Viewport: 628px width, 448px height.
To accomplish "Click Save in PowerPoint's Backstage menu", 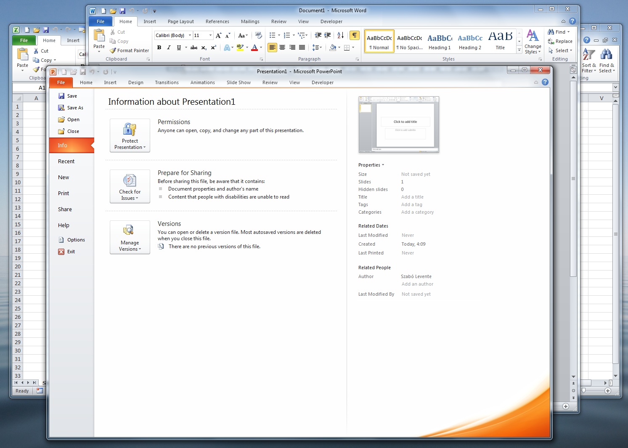I will [x=68, y=96].
